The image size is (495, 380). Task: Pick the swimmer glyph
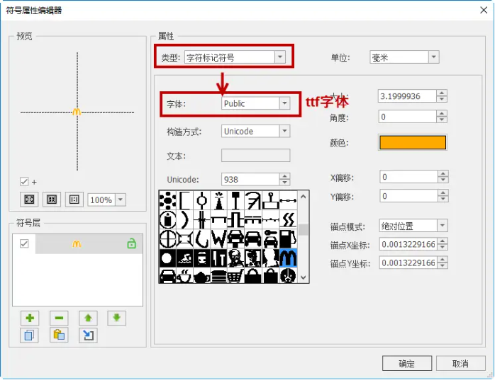click(x=184, y=258)
